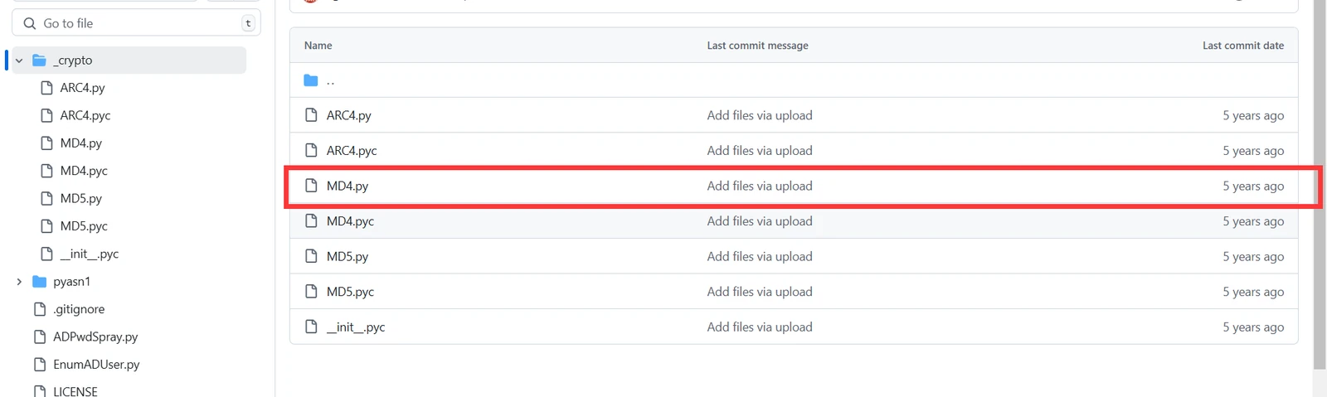This screenshot has height=397, width=1327.
Task: Select EnumADUser.py in the sidebar tree
Action: tap(96, 365)
